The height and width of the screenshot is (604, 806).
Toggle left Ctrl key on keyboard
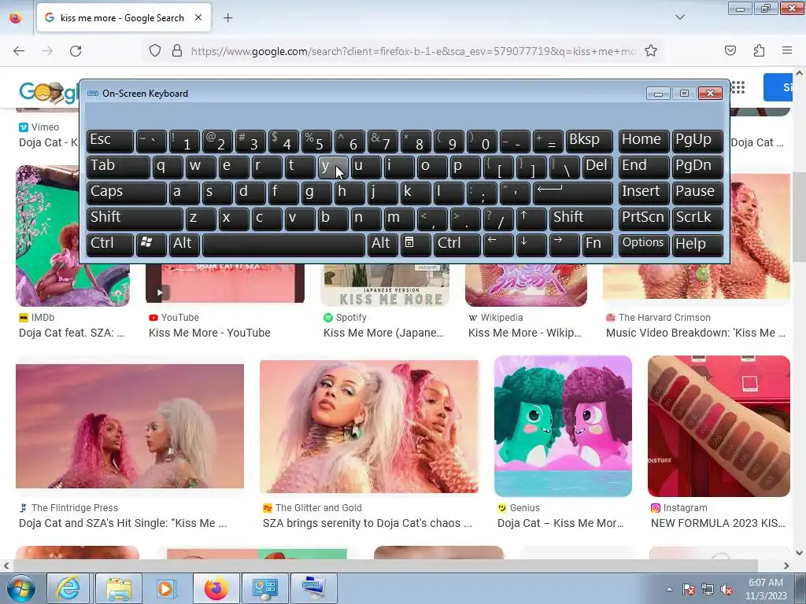(110, 244)
